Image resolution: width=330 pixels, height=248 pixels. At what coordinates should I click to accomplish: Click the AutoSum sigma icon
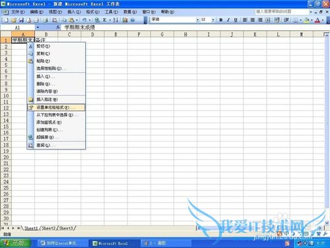[105, 20]
